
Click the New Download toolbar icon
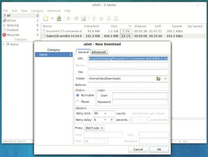tap(46, 18)
